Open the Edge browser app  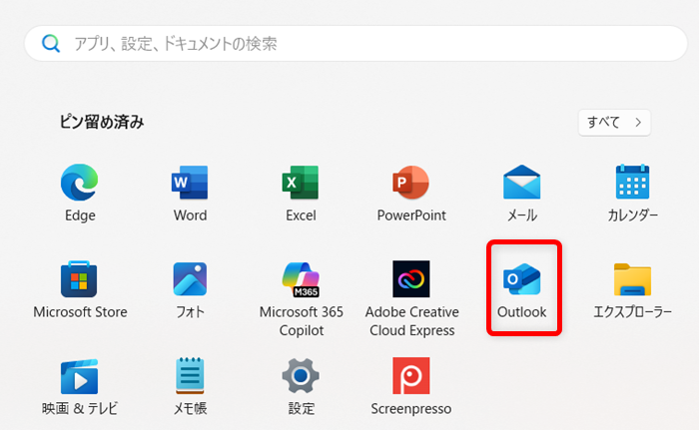point(80,185)
